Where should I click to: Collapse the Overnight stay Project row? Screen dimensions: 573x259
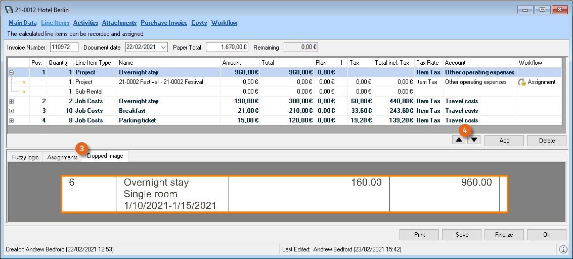coord(11,72)
